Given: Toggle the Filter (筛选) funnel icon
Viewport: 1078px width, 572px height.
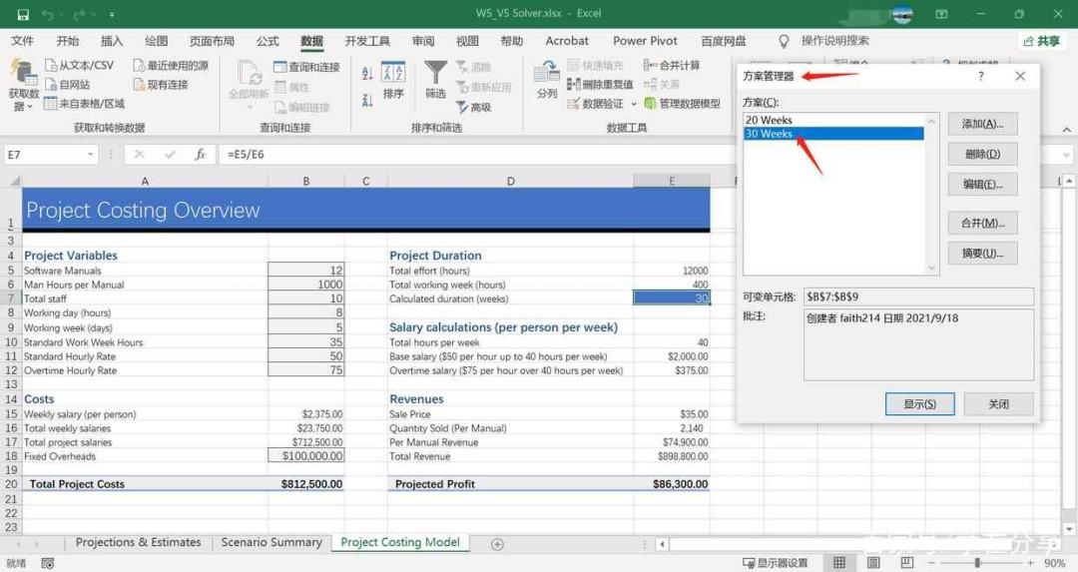Looking at the screenshot, I should coord(435,80).
